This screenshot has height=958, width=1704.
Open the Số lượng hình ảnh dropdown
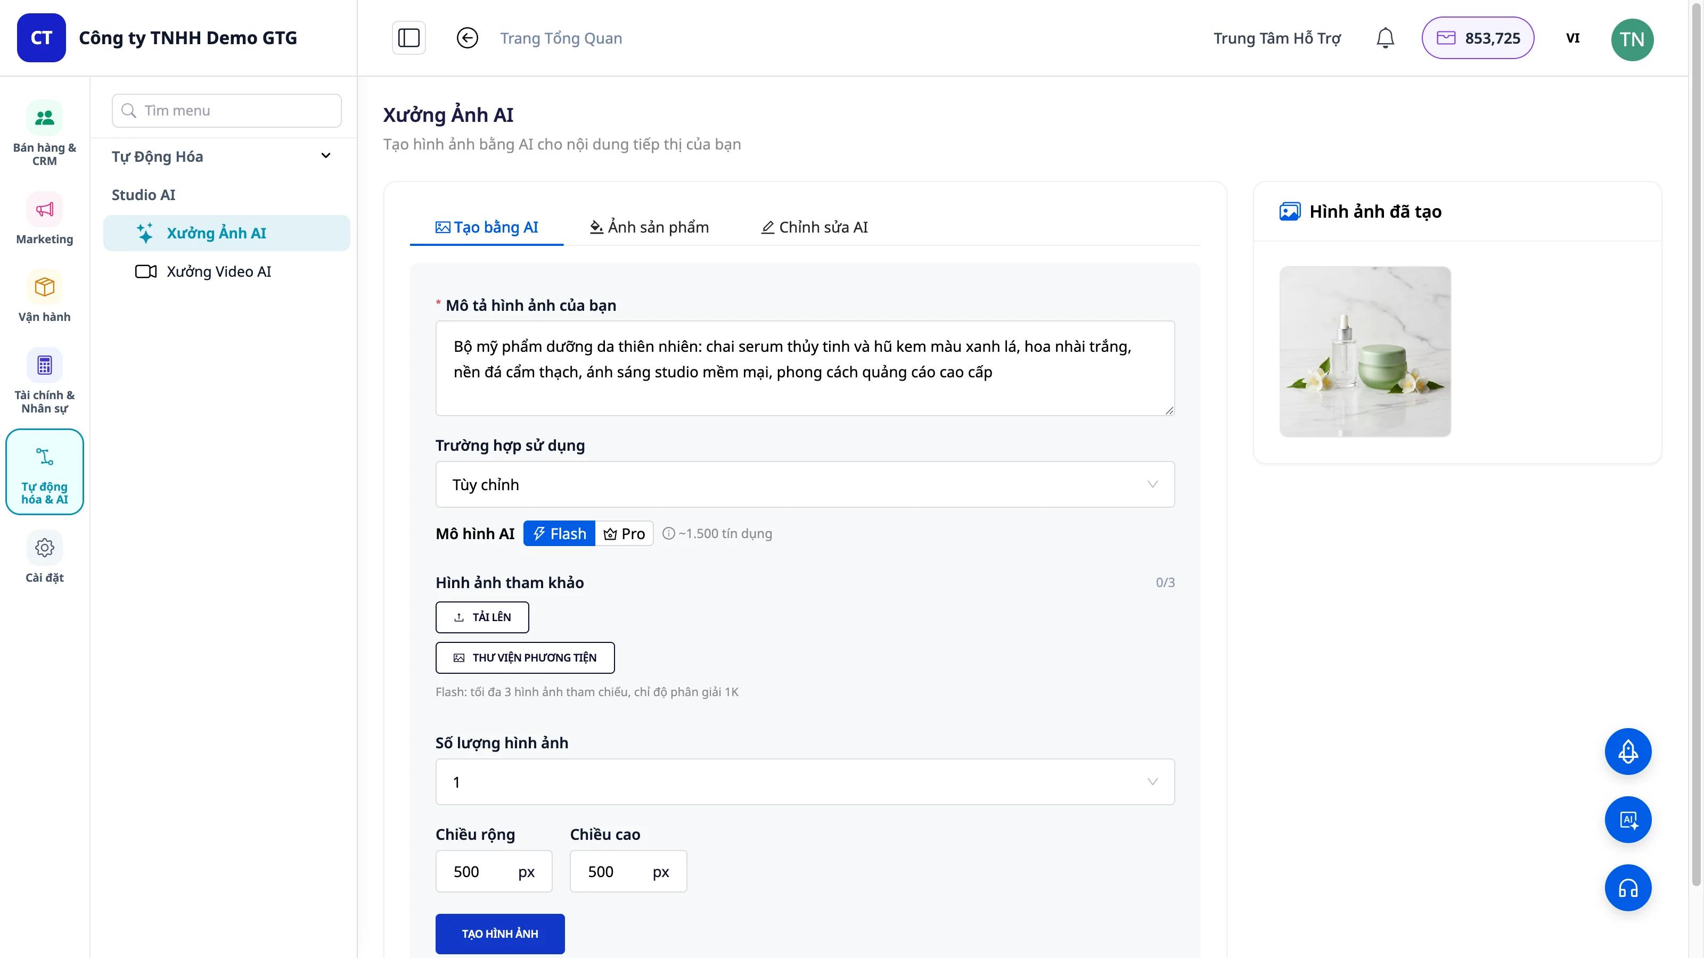(x=805, y=782)
